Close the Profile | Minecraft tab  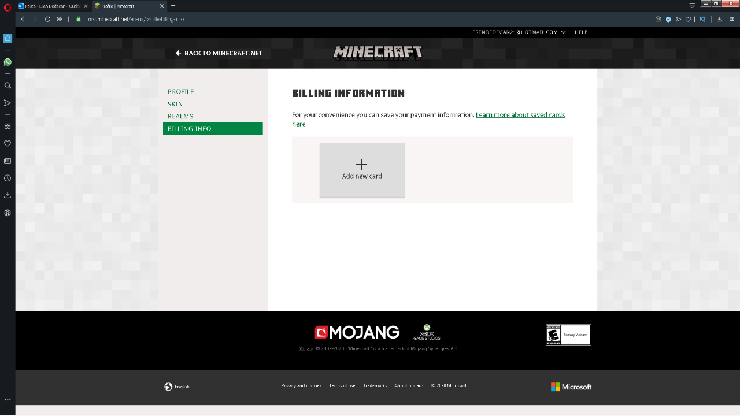(162, 6)
